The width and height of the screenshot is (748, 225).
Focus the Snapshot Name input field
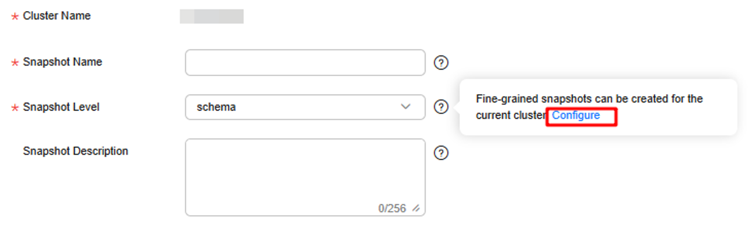click(305, 63)
